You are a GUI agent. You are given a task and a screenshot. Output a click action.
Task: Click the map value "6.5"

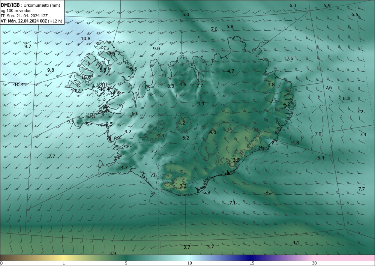pos(355,15)
